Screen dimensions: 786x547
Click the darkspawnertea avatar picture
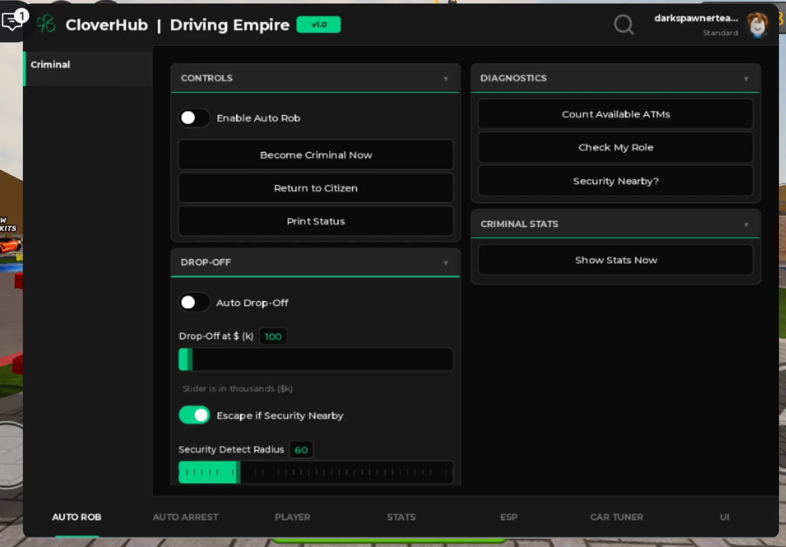tap(757, 25)
